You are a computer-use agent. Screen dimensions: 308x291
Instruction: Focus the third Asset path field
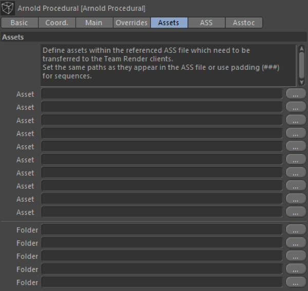162,120
